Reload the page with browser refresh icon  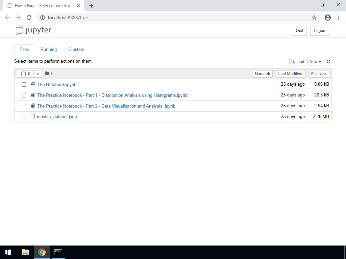click(x=29, y=18)
